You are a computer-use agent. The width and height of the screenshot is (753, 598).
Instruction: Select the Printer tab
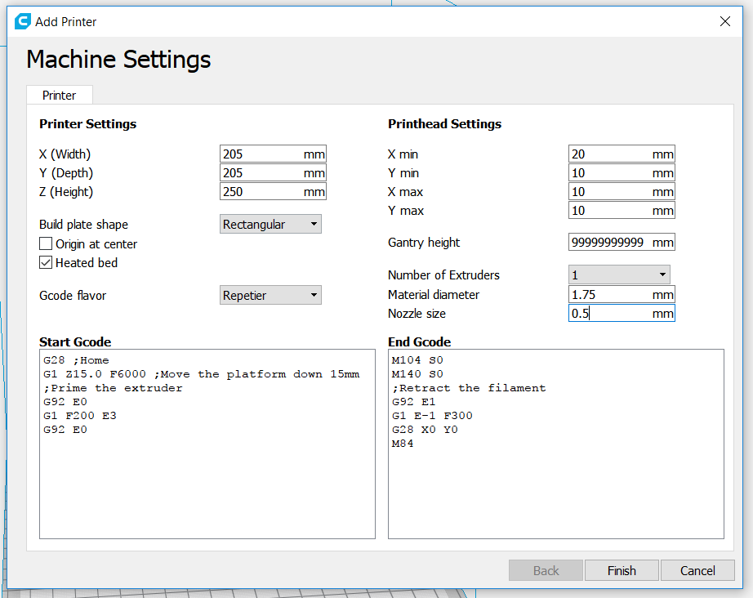tap(60, 96)
